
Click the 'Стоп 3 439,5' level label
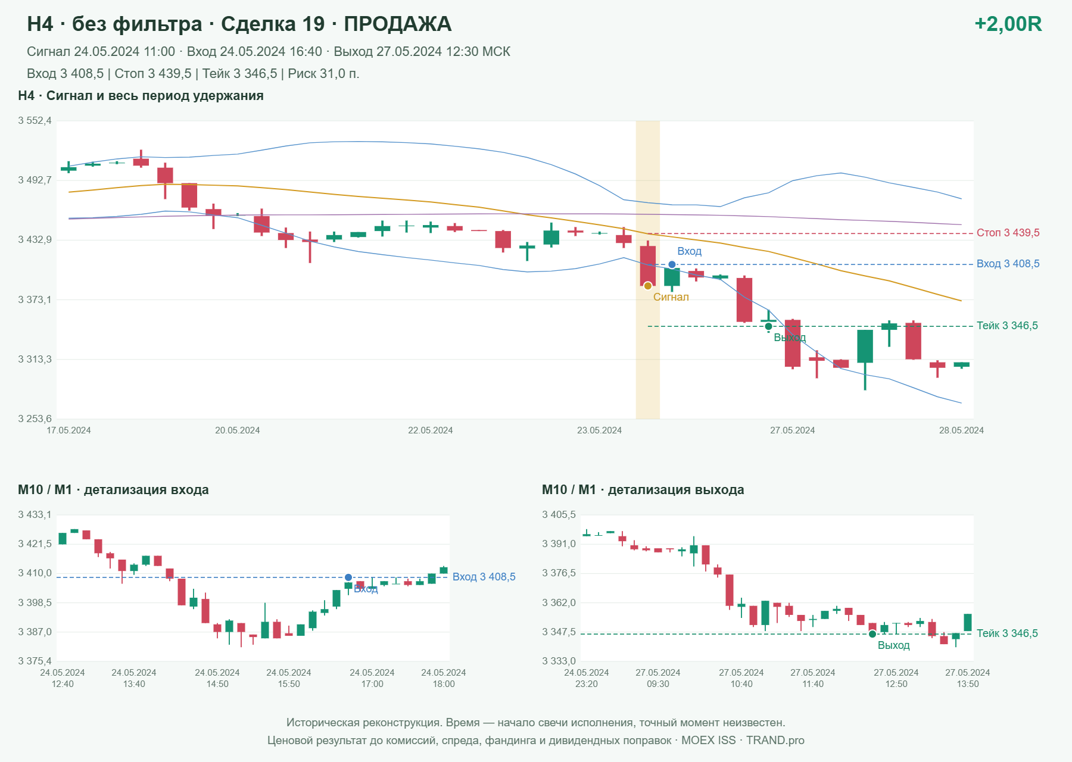(1008, 233)
